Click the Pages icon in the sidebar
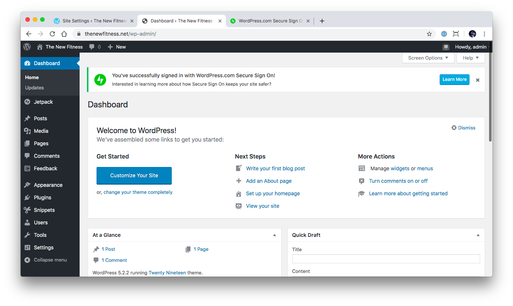Screen dimensions: 513x306 (x=27, y=143)
